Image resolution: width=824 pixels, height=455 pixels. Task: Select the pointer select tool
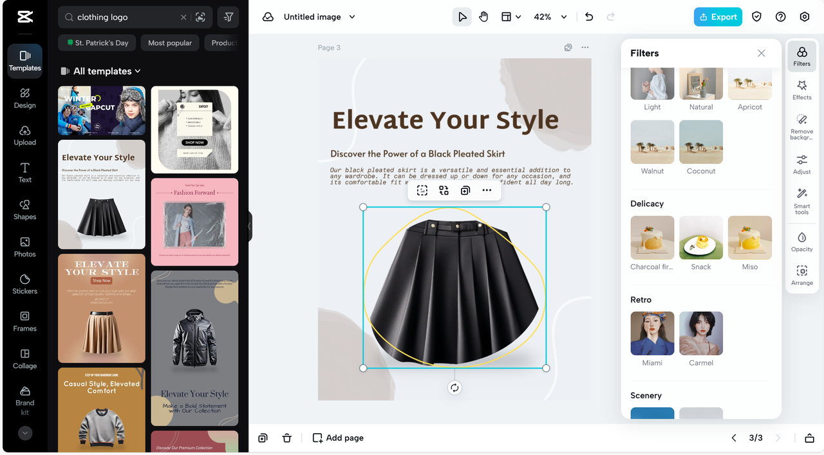pos(462,17)
